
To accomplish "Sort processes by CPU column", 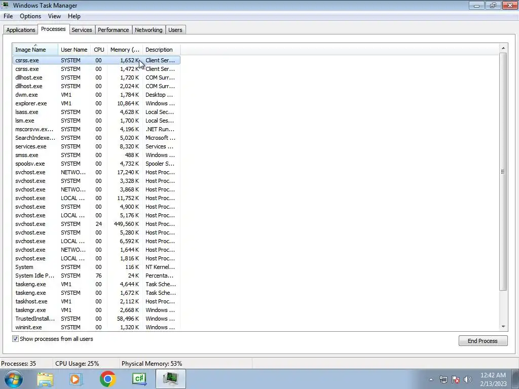I will pyautogui.click(x=99, y=50).
